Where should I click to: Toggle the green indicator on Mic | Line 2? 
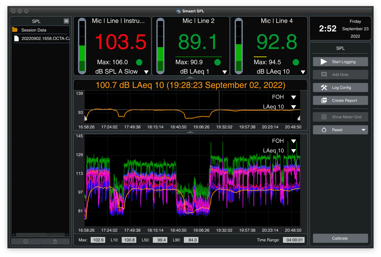[x=217, y=62]
